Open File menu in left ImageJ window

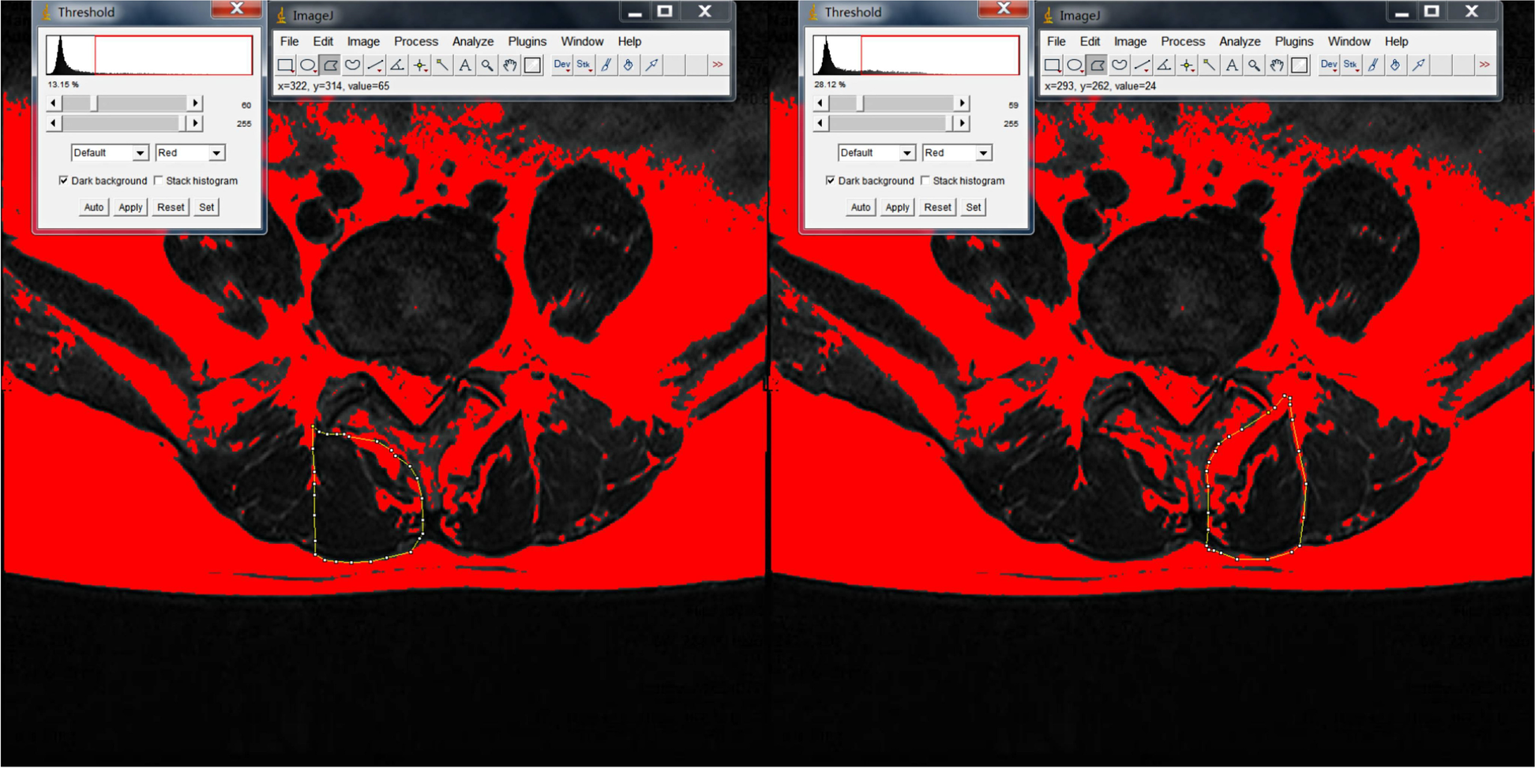pyautogui.click(x=290, y=42)
